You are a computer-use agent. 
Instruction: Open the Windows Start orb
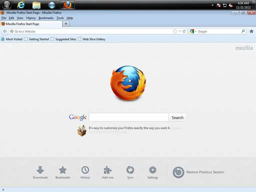click(6, 5)
